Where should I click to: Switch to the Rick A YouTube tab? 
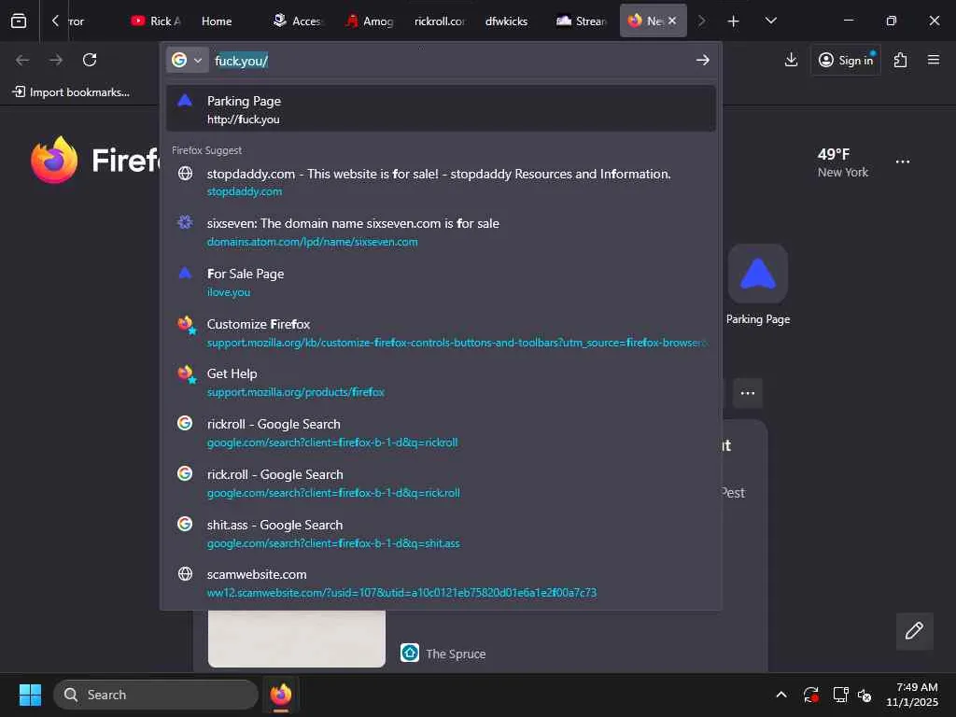[x=156, y=21]
